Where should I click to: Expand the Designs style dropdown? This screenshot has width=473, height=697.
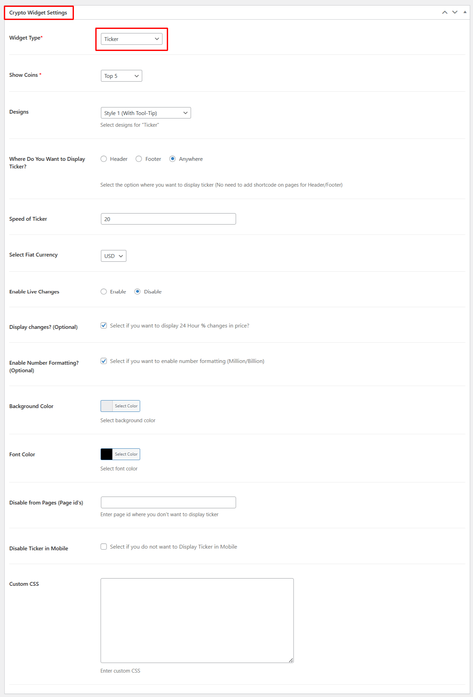click(146, 113)
